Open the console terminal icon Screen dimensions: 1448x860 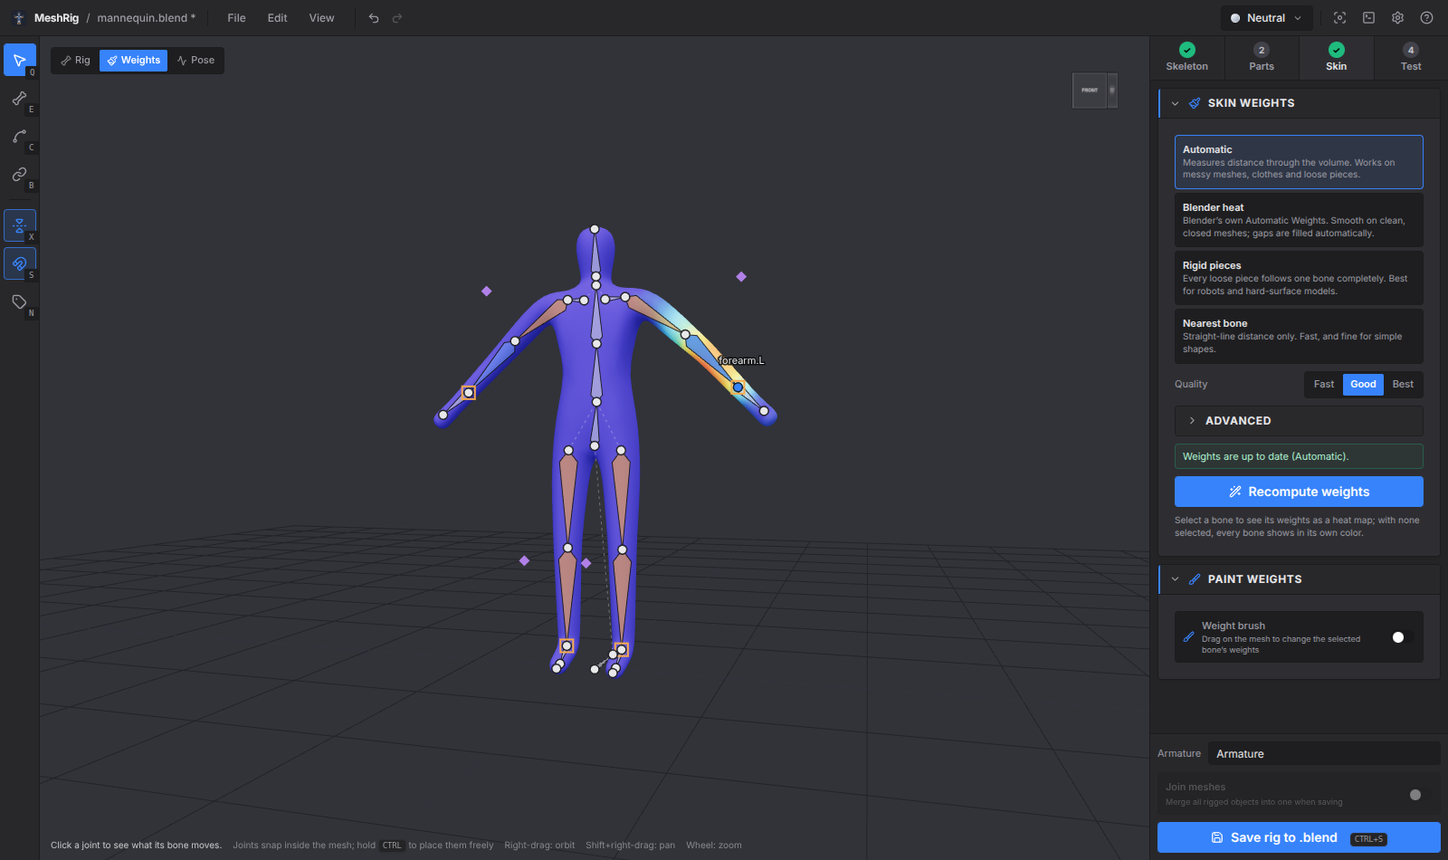tap(1369, 18)
